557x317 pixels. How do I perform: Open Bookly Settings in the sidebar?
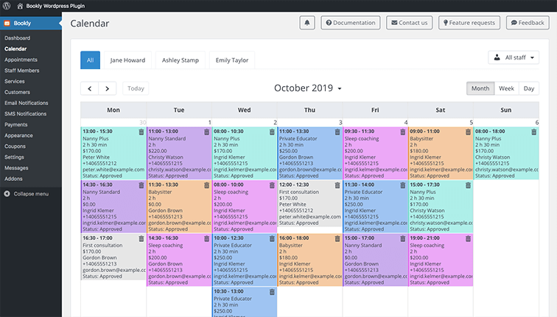point(14,157)
